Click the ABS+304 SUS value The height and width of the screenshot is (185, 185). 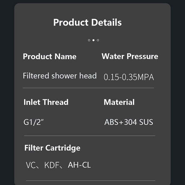(x=129, y=122)
